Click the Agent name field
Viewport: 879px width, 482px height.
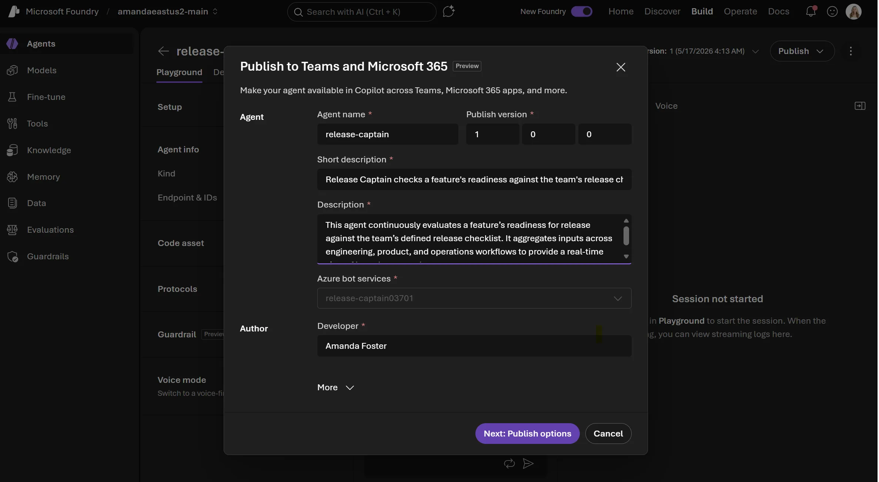pyautogui.click(x=388, y=134)
